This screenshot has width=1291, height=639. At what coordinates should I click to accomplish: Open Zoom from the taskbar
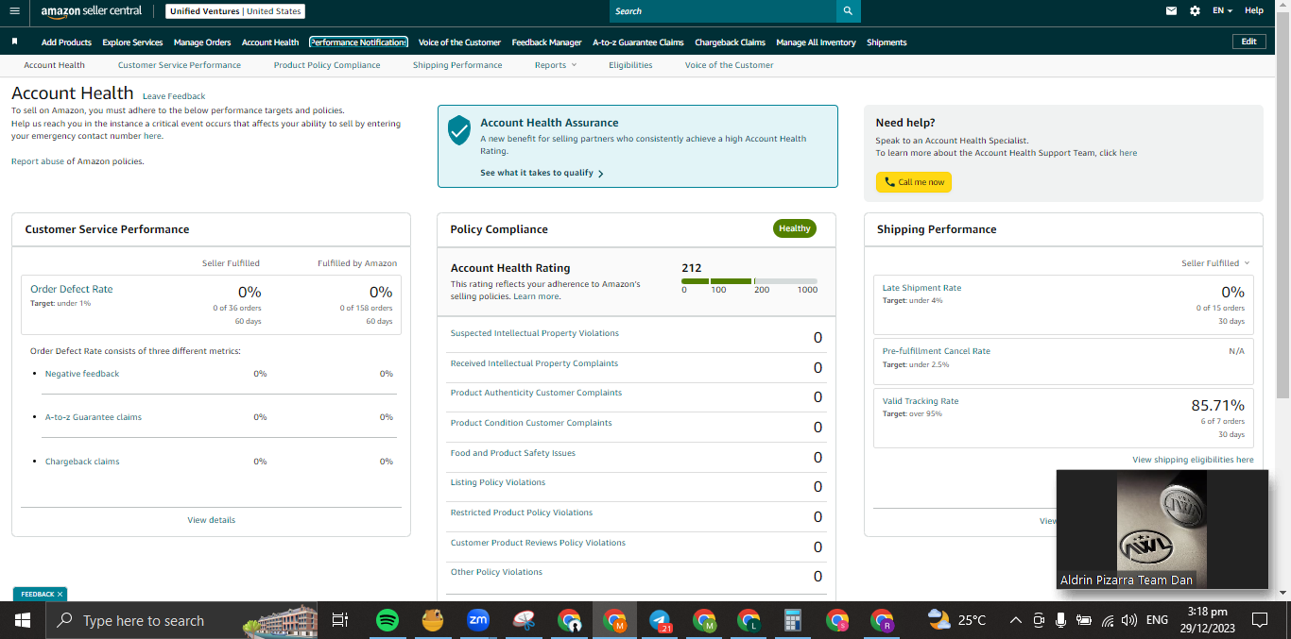click(477, 620)
